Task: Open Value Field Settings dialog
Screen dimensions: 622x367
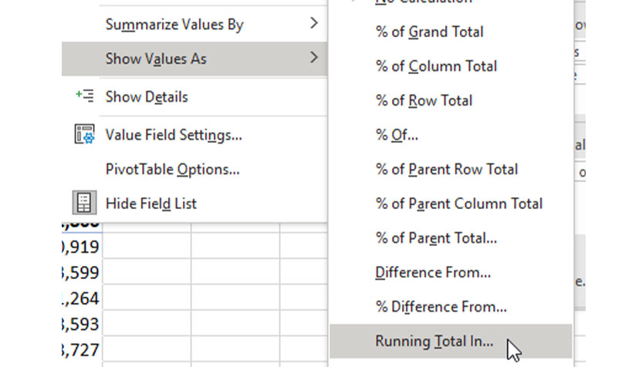Action: click(194, 135)
